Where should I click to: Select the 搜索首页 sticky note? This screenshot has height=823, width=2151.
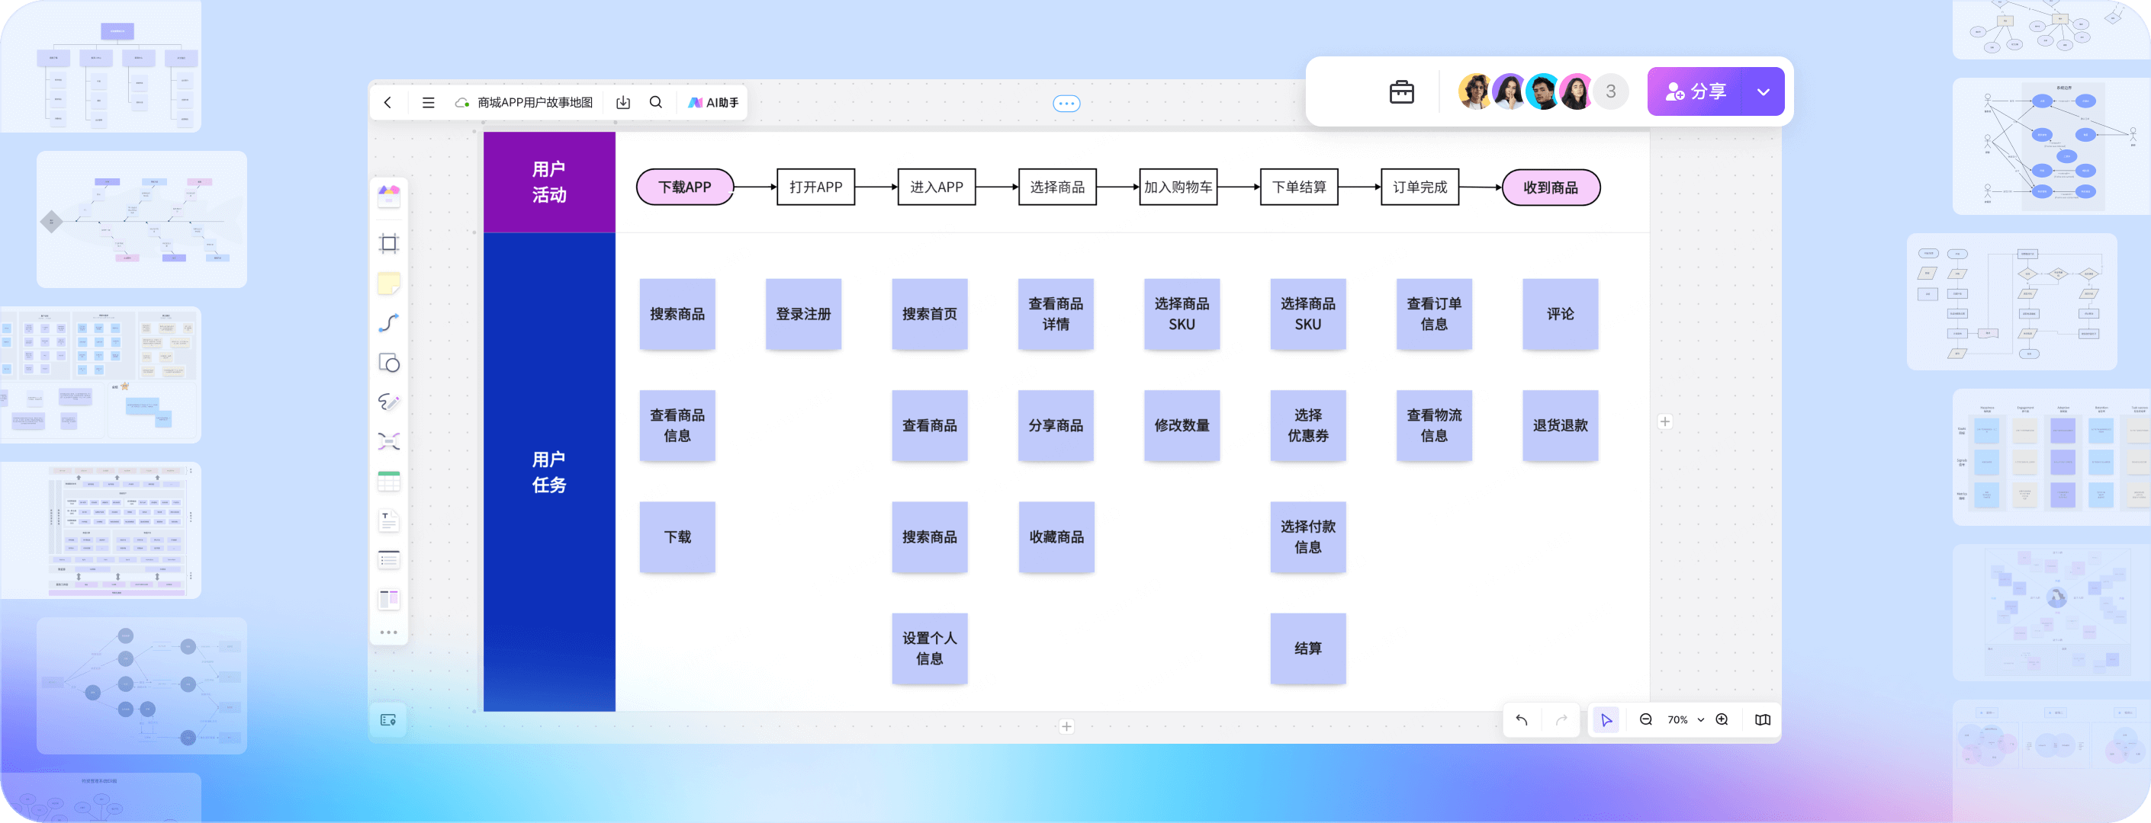click(929, 315)
